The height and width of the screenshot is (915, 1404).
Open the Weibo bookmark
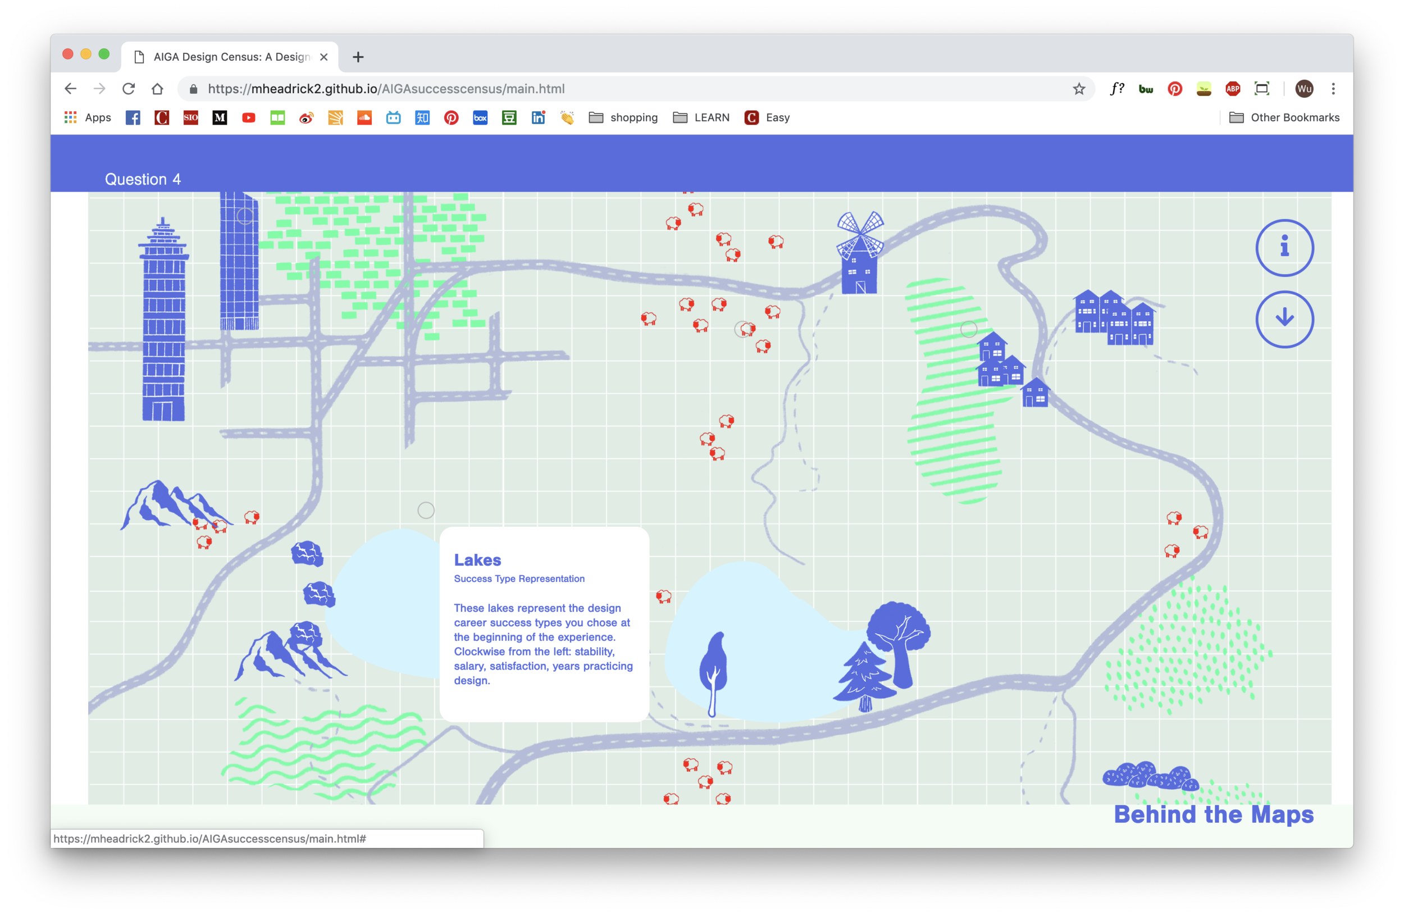[x=306, y=117]
